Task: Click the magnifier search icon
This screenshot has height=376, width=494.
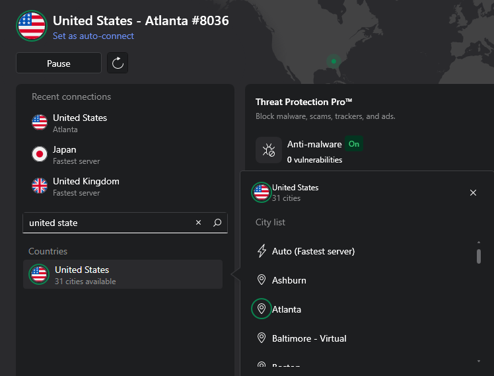Action: click(217, 223)
